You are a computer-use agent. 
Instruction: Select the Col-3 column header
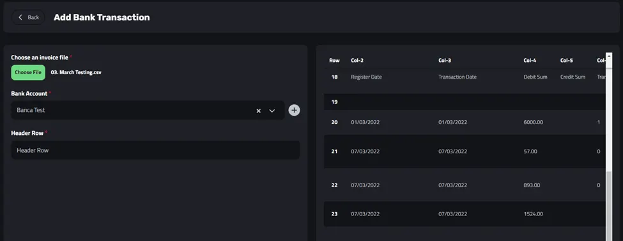coord(445,61)
